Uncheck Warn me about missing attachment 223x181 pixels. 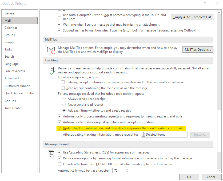[x=59, y=25]
